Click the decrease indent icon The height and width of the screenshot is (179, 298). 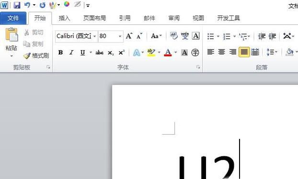[x=262, y=36]
